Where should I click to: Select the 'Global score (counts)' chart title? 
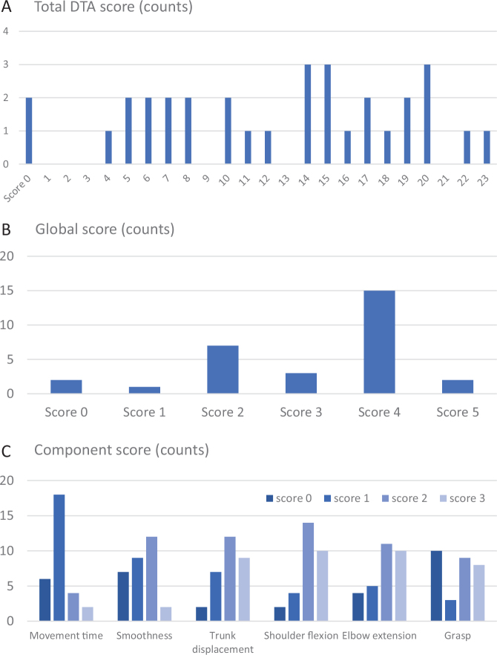click(105, 229)
